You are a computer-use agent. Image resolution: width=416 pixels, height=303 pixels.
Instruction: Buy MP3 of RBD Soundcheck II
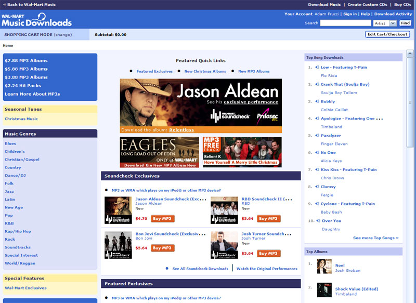[268, 218]
